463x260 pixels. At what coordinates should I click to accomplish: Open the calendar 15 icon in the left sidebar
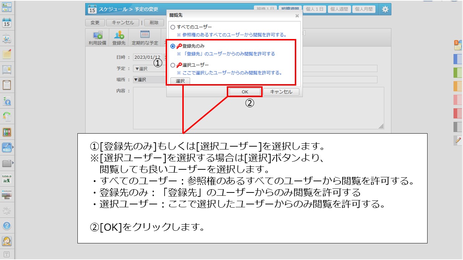click(x=7, y=23)
